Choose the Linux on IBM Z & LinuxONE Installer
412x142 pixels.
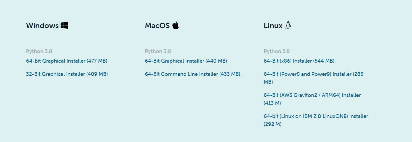(x=316, y=116)
